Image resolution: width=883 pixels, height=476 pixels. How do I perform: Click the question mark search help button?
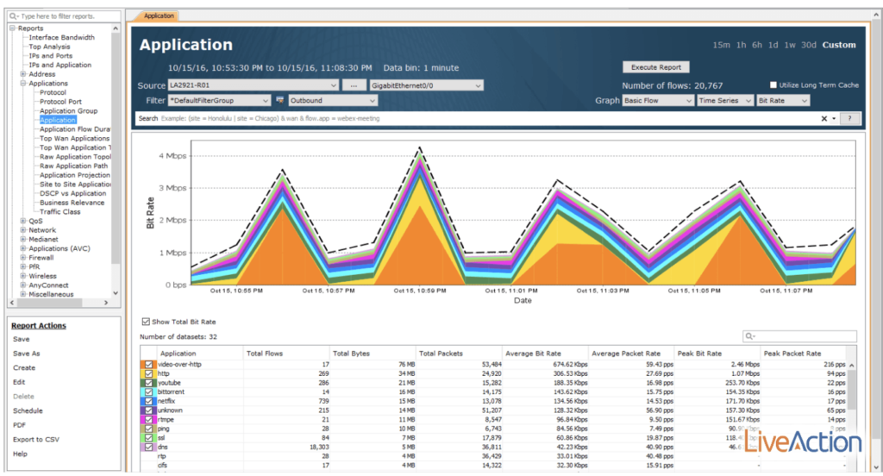tap(849, 118)
